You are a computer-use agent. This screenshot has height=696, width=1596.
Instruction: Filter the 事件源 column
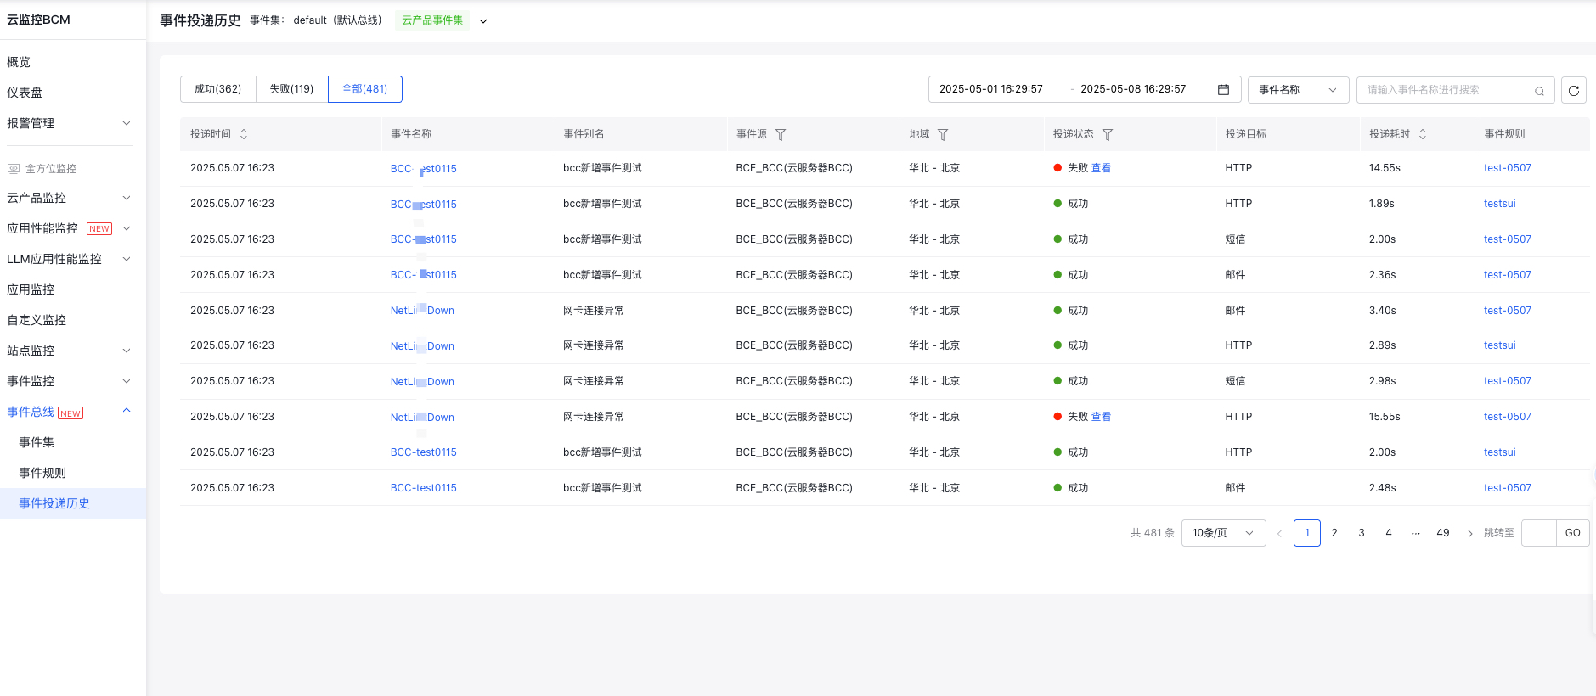click(781, 134)
